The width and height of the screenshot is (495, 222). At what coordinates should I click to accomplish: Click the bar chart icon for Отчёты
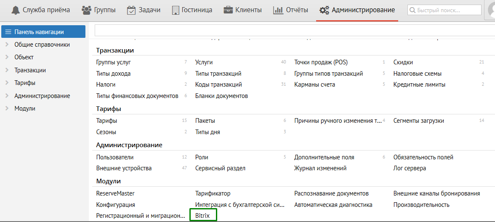click(x=278, y=10)
